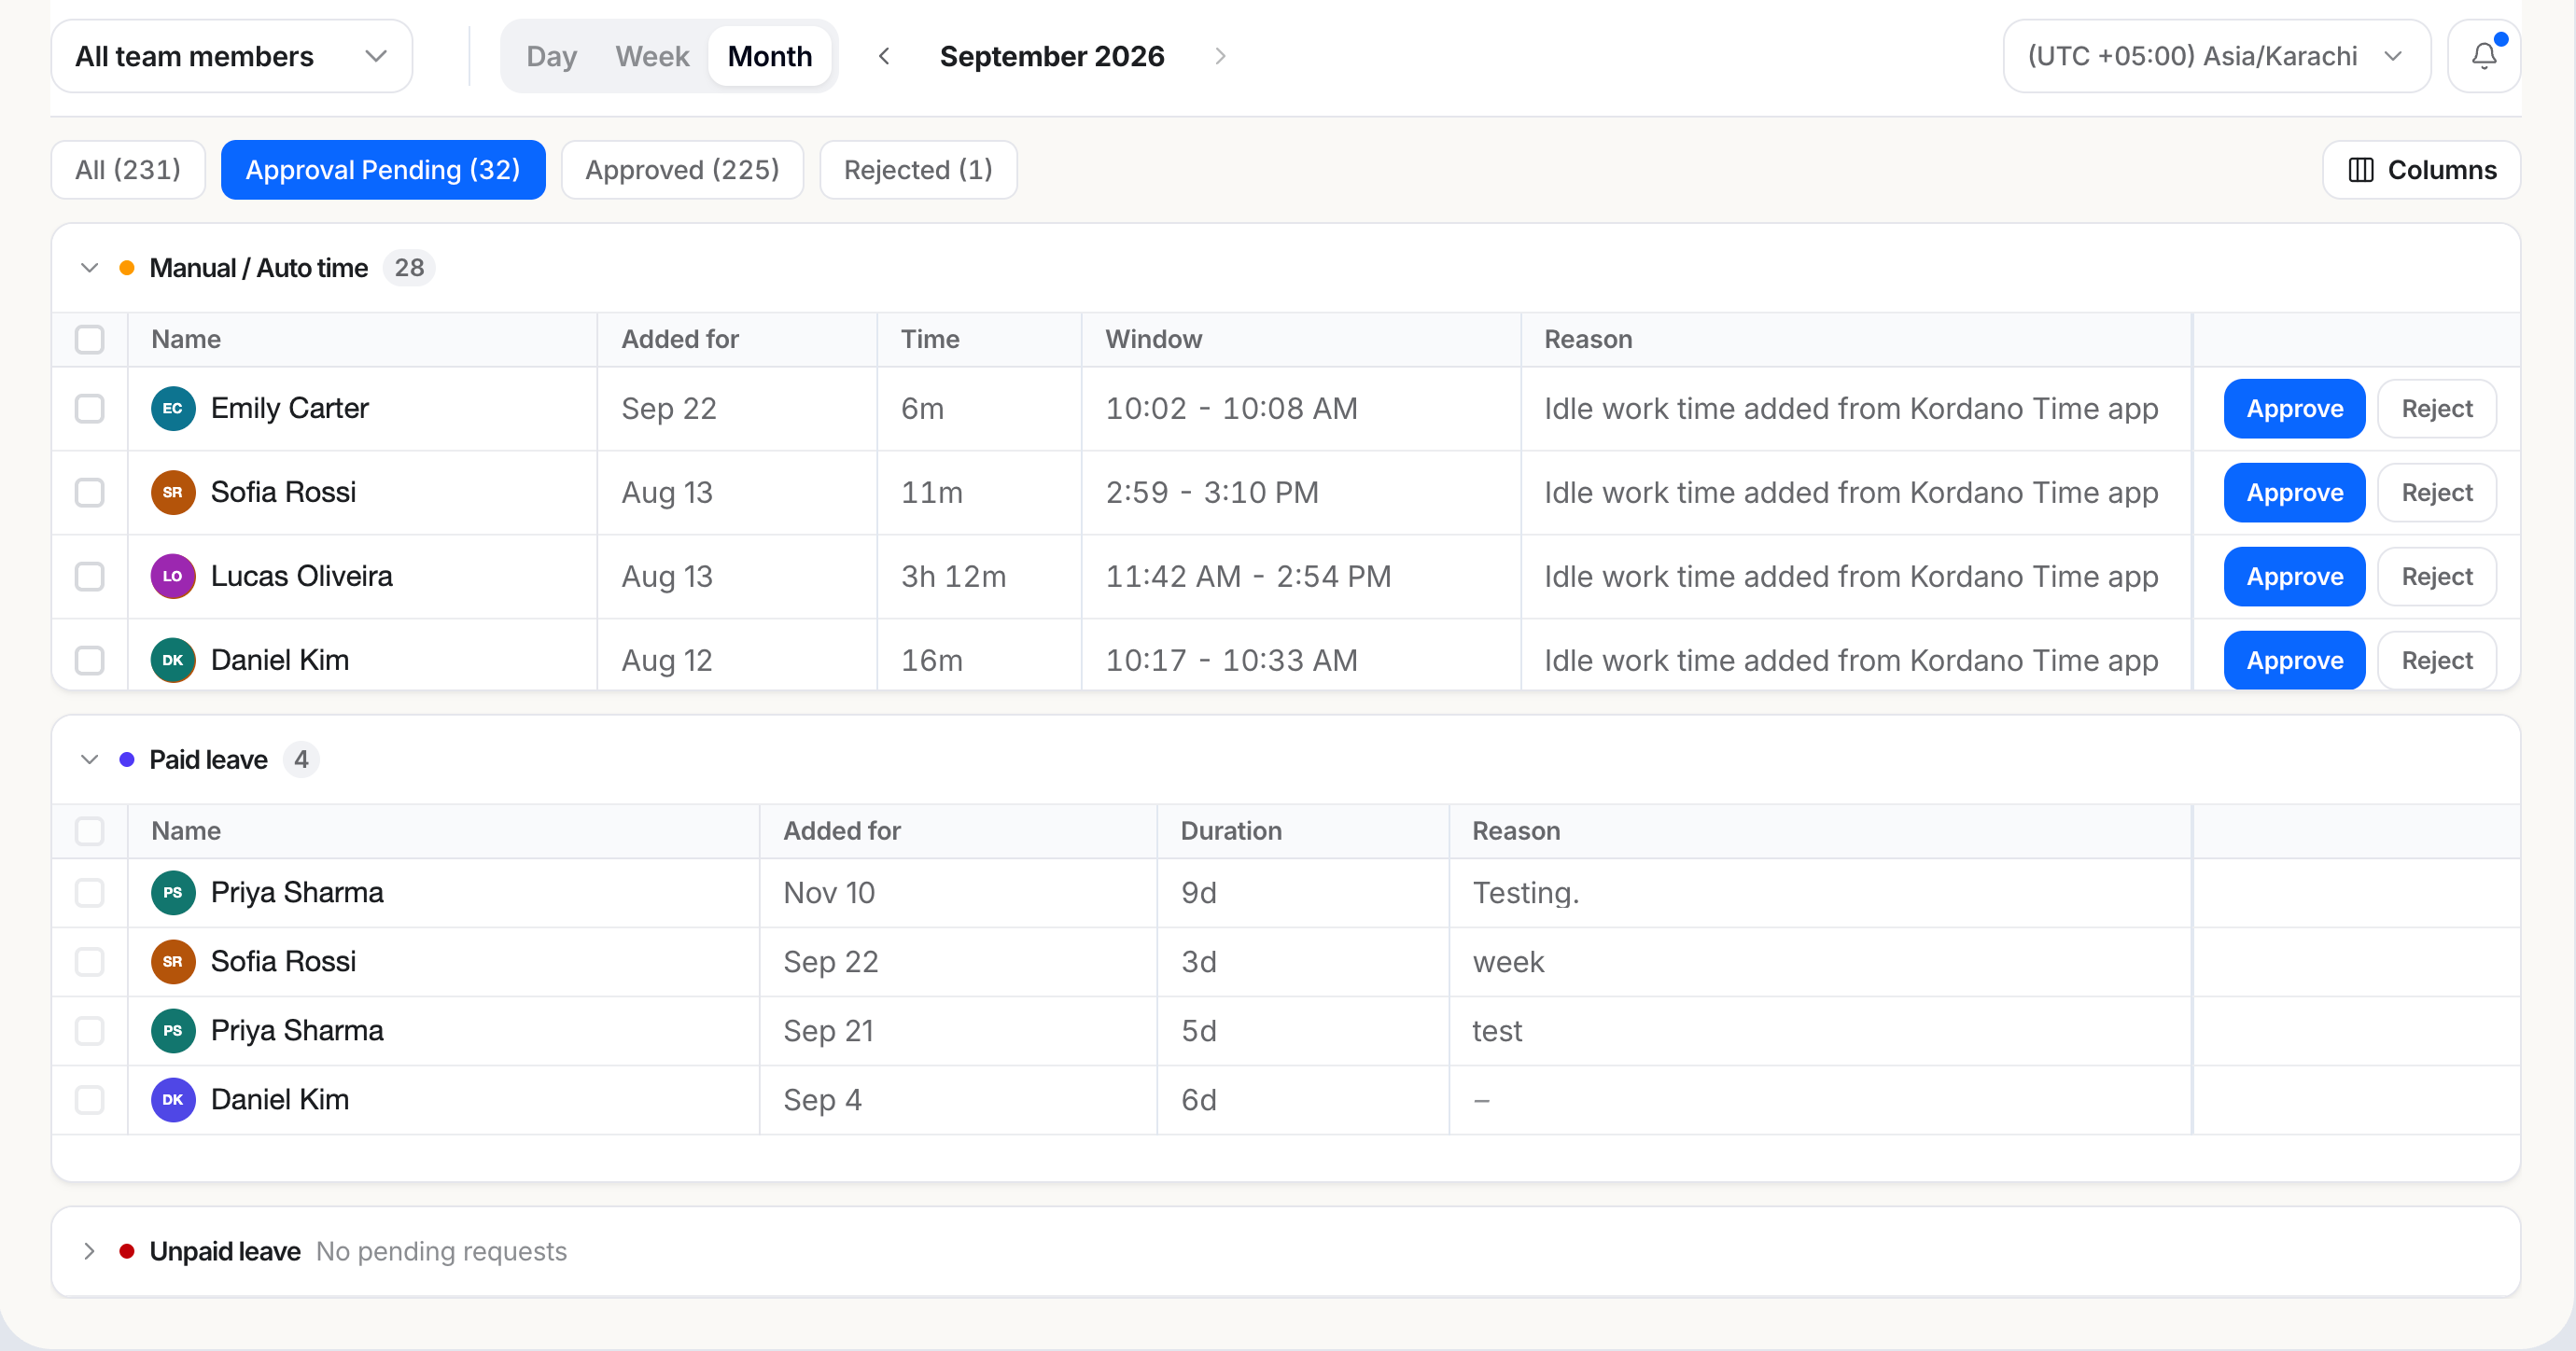Screen dimensions: 2576x1351
Task: Click Priya Sharma's avatar on Nov 10 row
Action: pyautogui.click(x=173, y=892)
